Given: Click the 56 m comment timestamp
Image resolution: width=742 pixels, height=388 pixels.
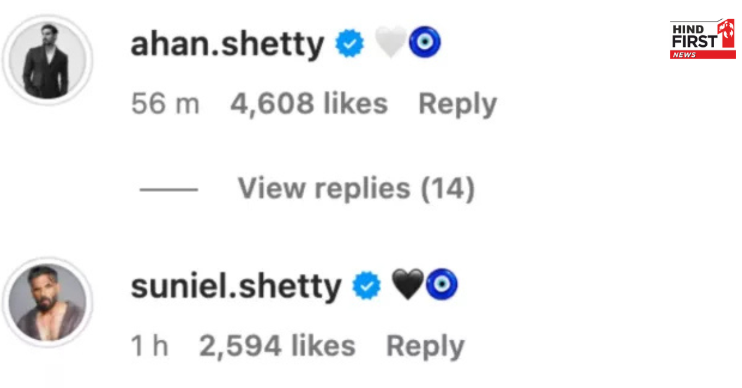Looking at the screenshot, I should point(165,104).
